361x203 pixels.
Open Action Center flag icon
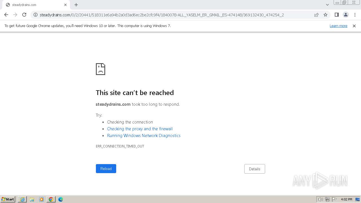click(x=334, y=199)
